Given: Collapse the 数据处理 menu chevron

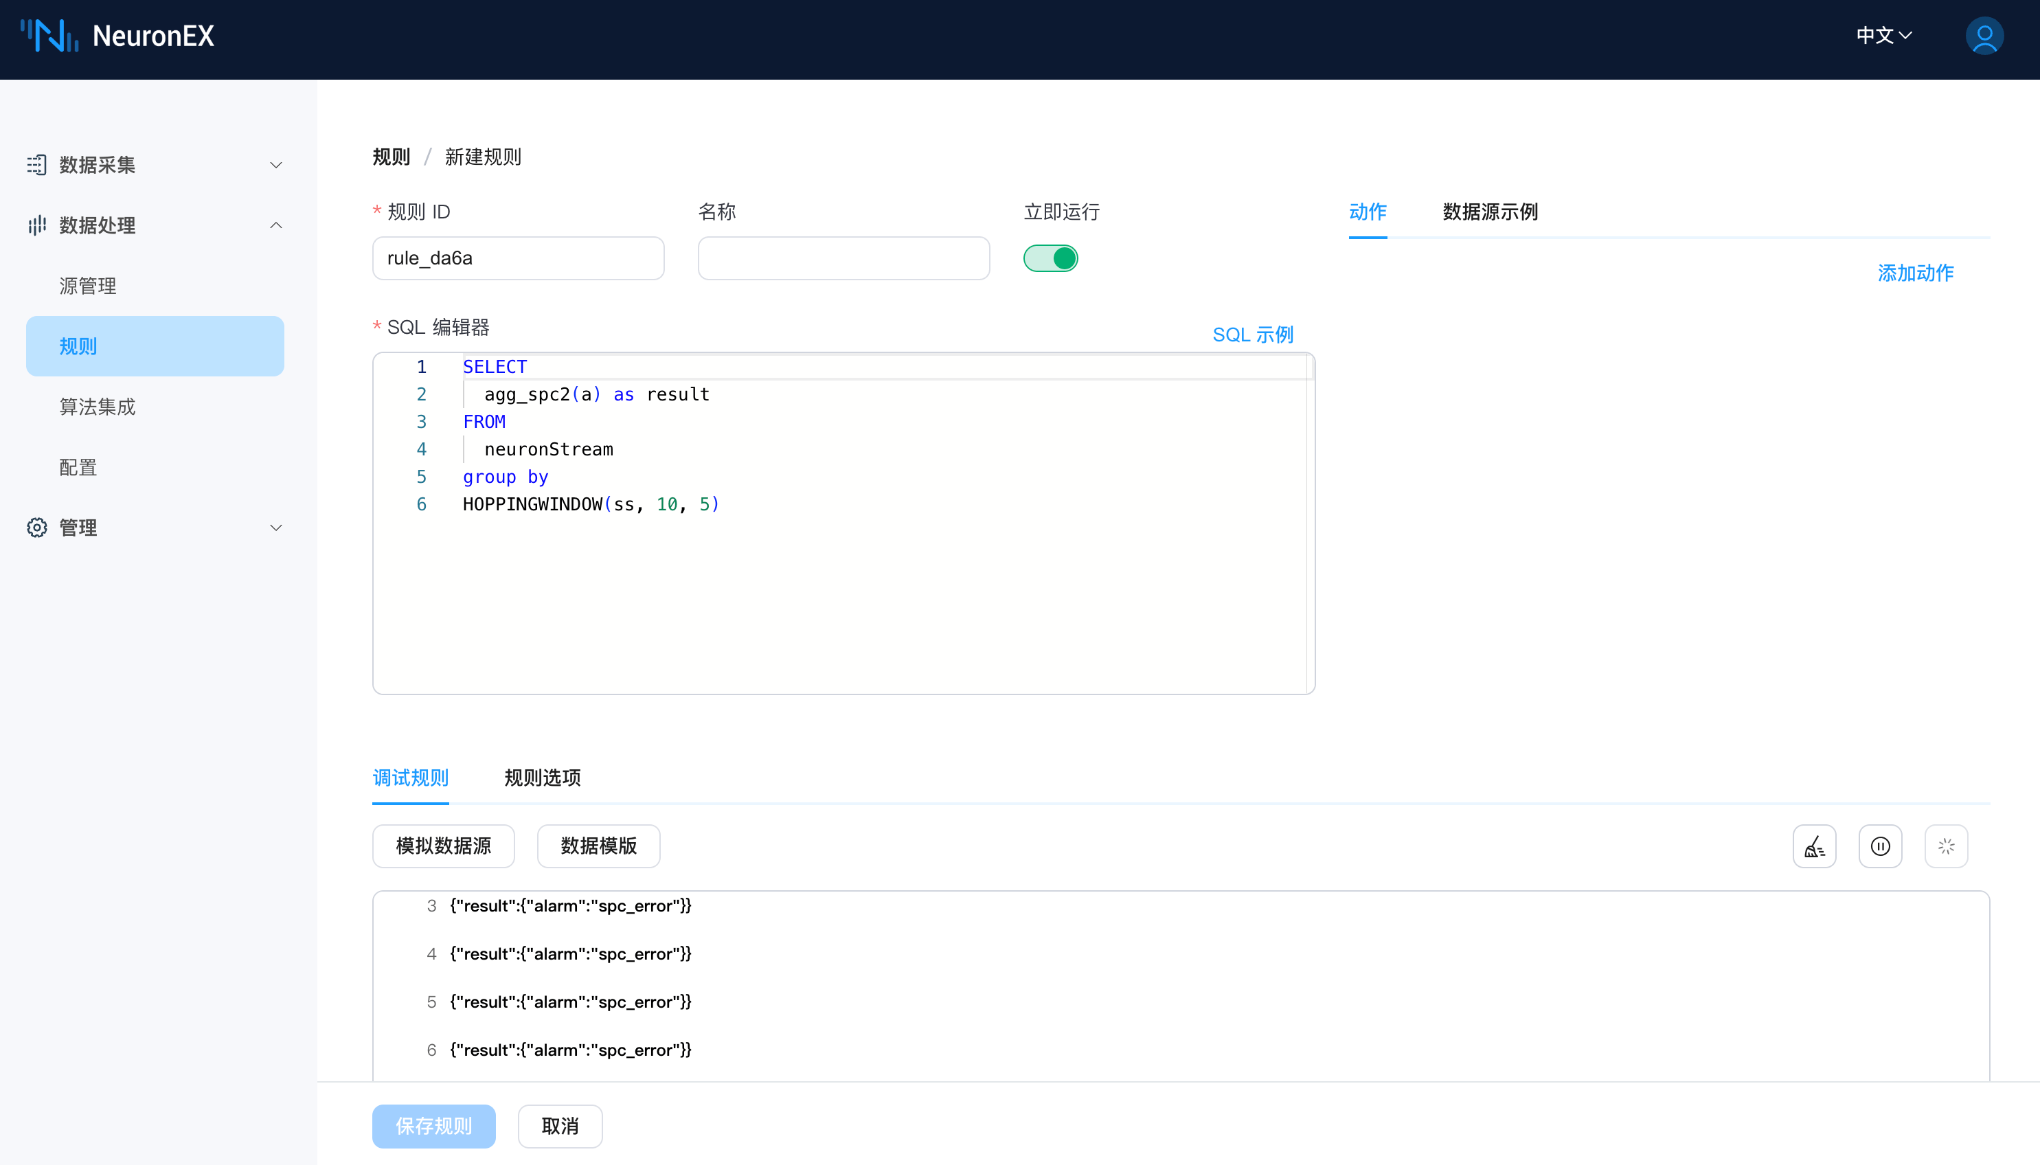Looking at the screenshot, I should click(276, 225).
